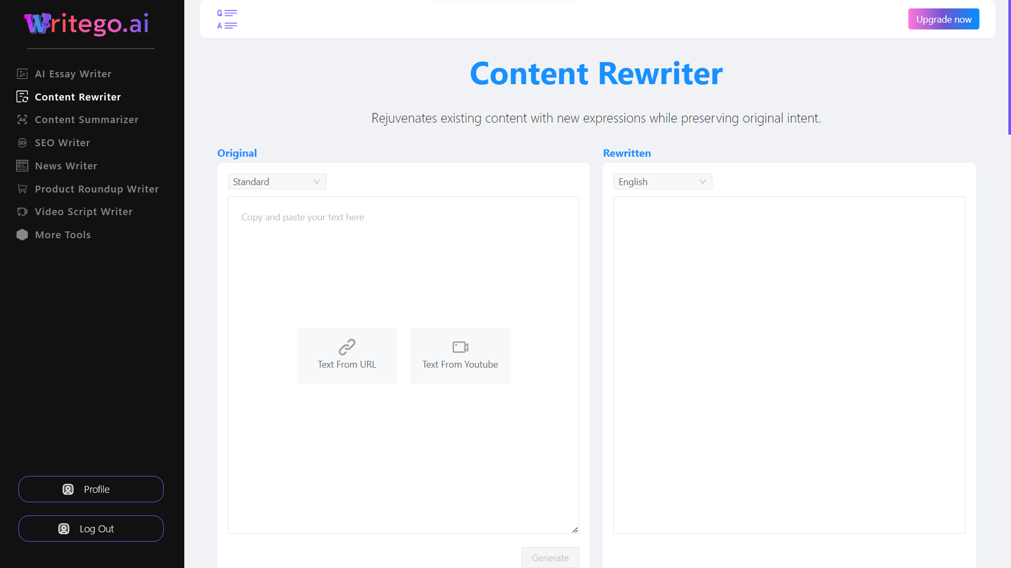Click the page vertical scrollbar thumb
Viewport: 1011px width, 568px height.
pos(1009,67)
